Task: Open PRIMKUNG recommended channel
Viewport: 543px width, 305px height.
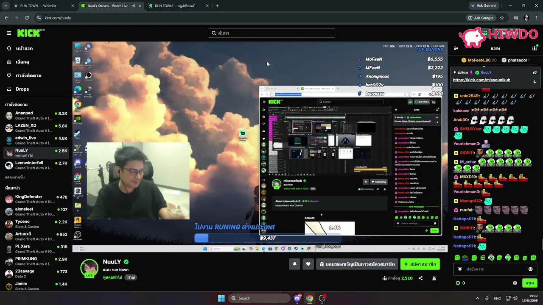Action: coord(36,261)
